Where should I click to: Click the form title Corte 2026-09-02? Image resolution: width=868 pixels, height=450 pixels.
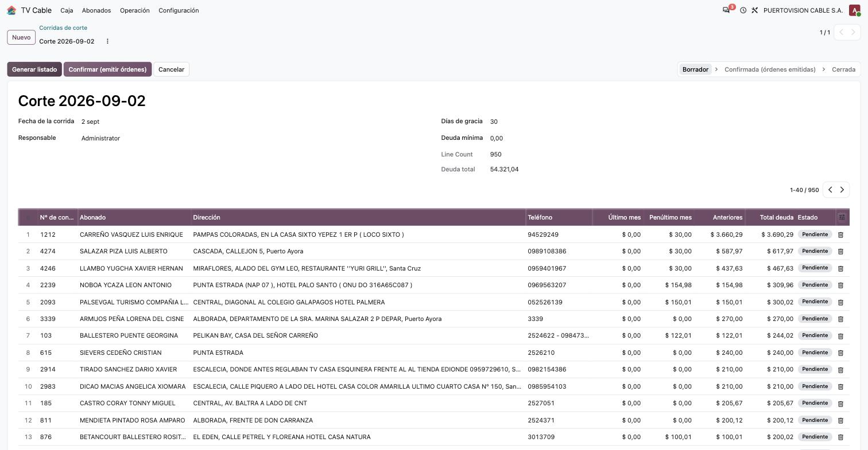click(82, 101)
